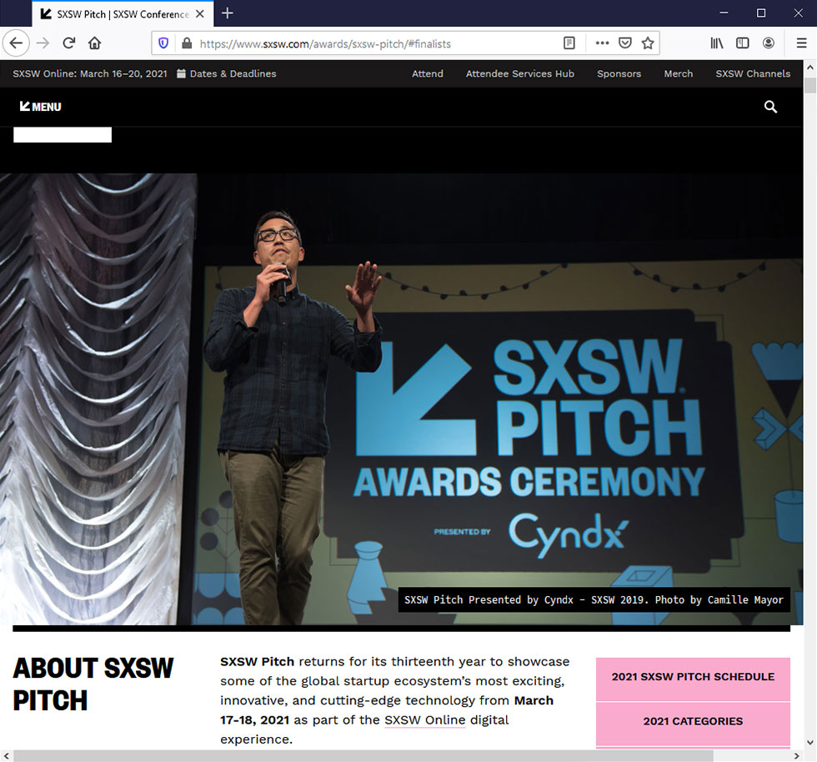Click vertical scrollbar up arrow

click(809, 68)
